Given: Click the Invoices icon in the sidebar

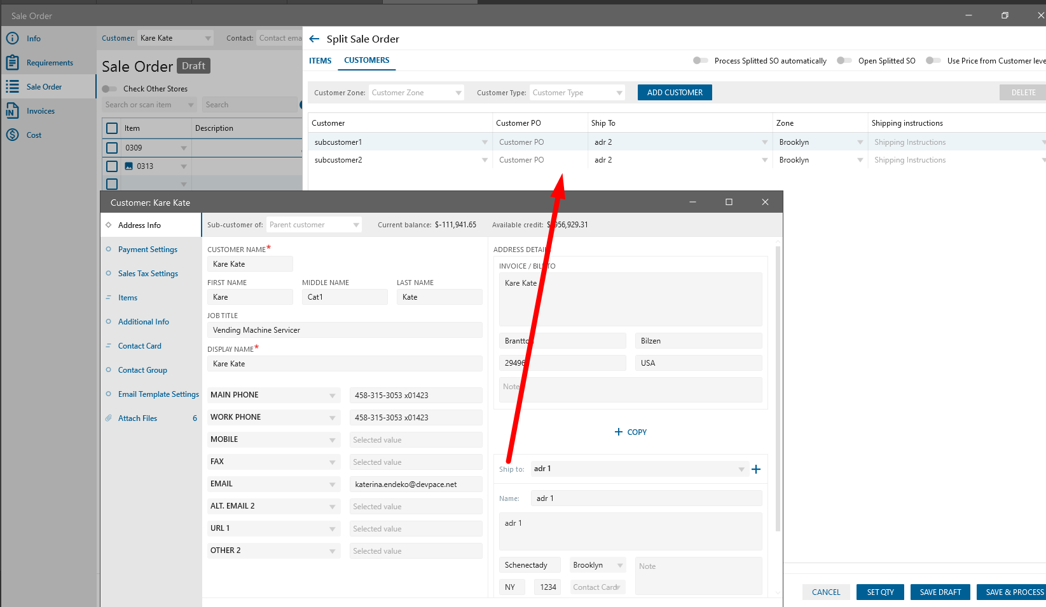Looking at the screenshot, I should (12, 111).
